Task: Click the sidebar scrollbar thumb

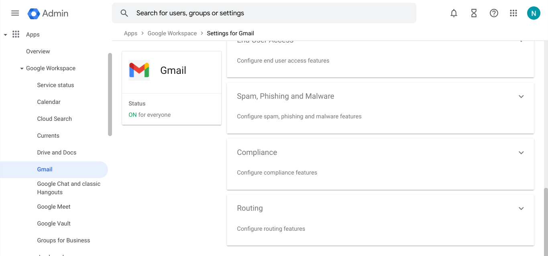Action: pos(110,94)
